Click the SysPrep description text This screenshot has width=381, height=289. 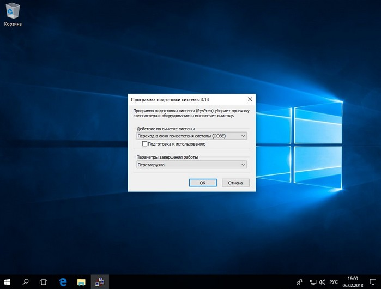[191, 113]
